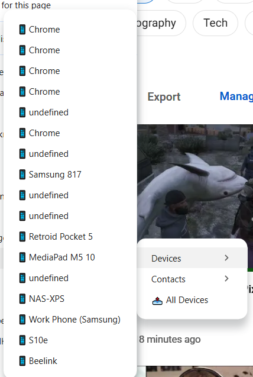Expand the Contacts submenu arrow
The image size is (253, 377).
[x=226, y=279]
